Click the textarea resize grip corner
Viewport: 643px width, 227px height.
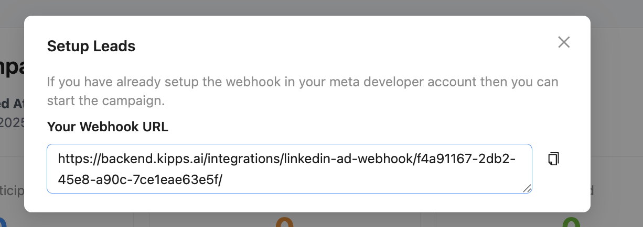pyautogui.click(x=527, y=189)
